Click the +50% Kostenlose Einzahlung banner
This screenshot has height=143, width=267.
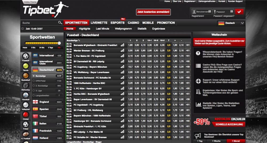[219, 122]
